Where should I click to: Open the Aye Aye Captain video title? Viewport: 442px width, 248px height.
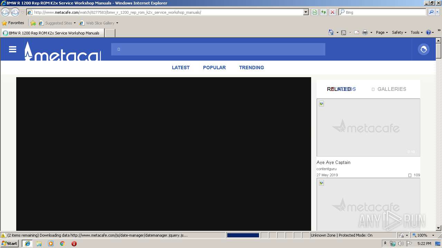click(x=333, y=163)
